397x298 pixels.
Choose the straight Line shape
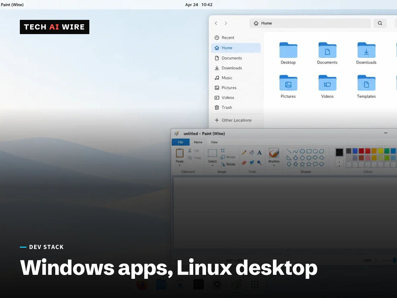coord(289,151)
